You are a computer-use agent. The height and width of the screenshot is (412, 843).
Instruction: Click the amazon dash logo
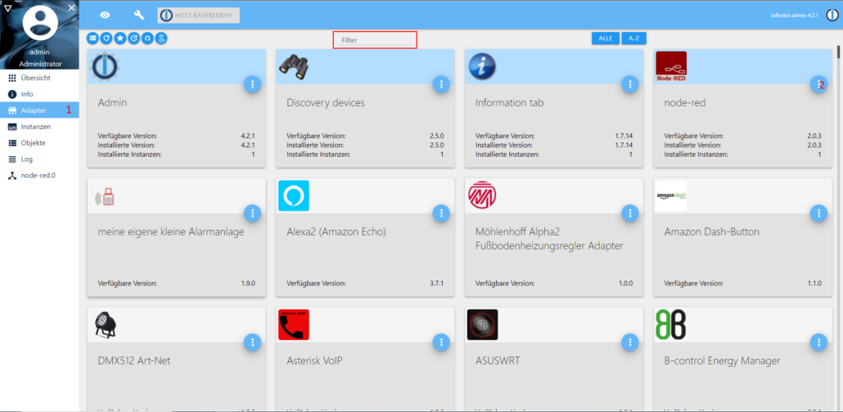pyautogui.click(x=671, y=195)
